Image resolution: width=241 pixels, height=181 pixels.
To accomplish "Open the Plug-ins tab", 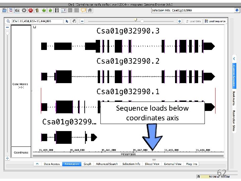I will pyautogui.click(x=191, y=164).
